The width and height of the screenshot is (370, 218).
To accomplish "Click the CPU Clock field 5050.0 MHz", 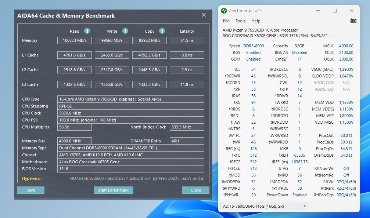I will (131, 113).
